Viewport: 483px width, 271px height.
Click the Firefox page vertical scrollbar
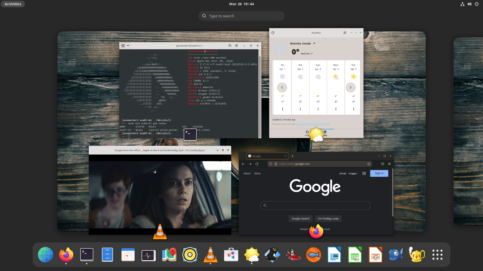[x=393, y=192]
